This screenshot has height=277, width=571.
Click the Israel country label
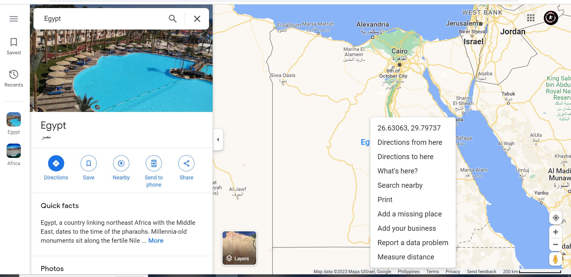point(473,41)
